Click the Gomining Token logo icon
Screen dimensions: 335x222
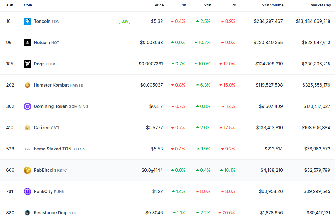click(27, 106)
